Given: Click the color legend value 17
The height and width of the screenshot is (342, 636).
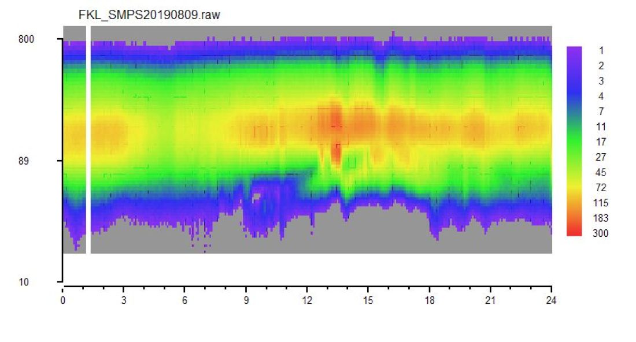Looking at the screenshot, I should 601,142.
